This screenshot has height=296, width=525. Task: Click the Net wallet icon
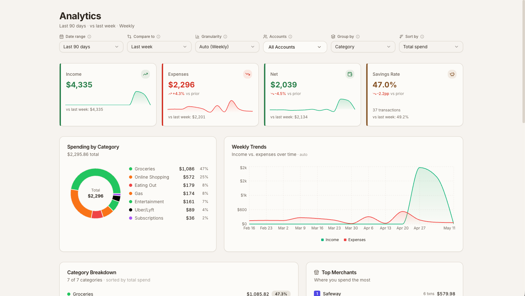(350, 74)
